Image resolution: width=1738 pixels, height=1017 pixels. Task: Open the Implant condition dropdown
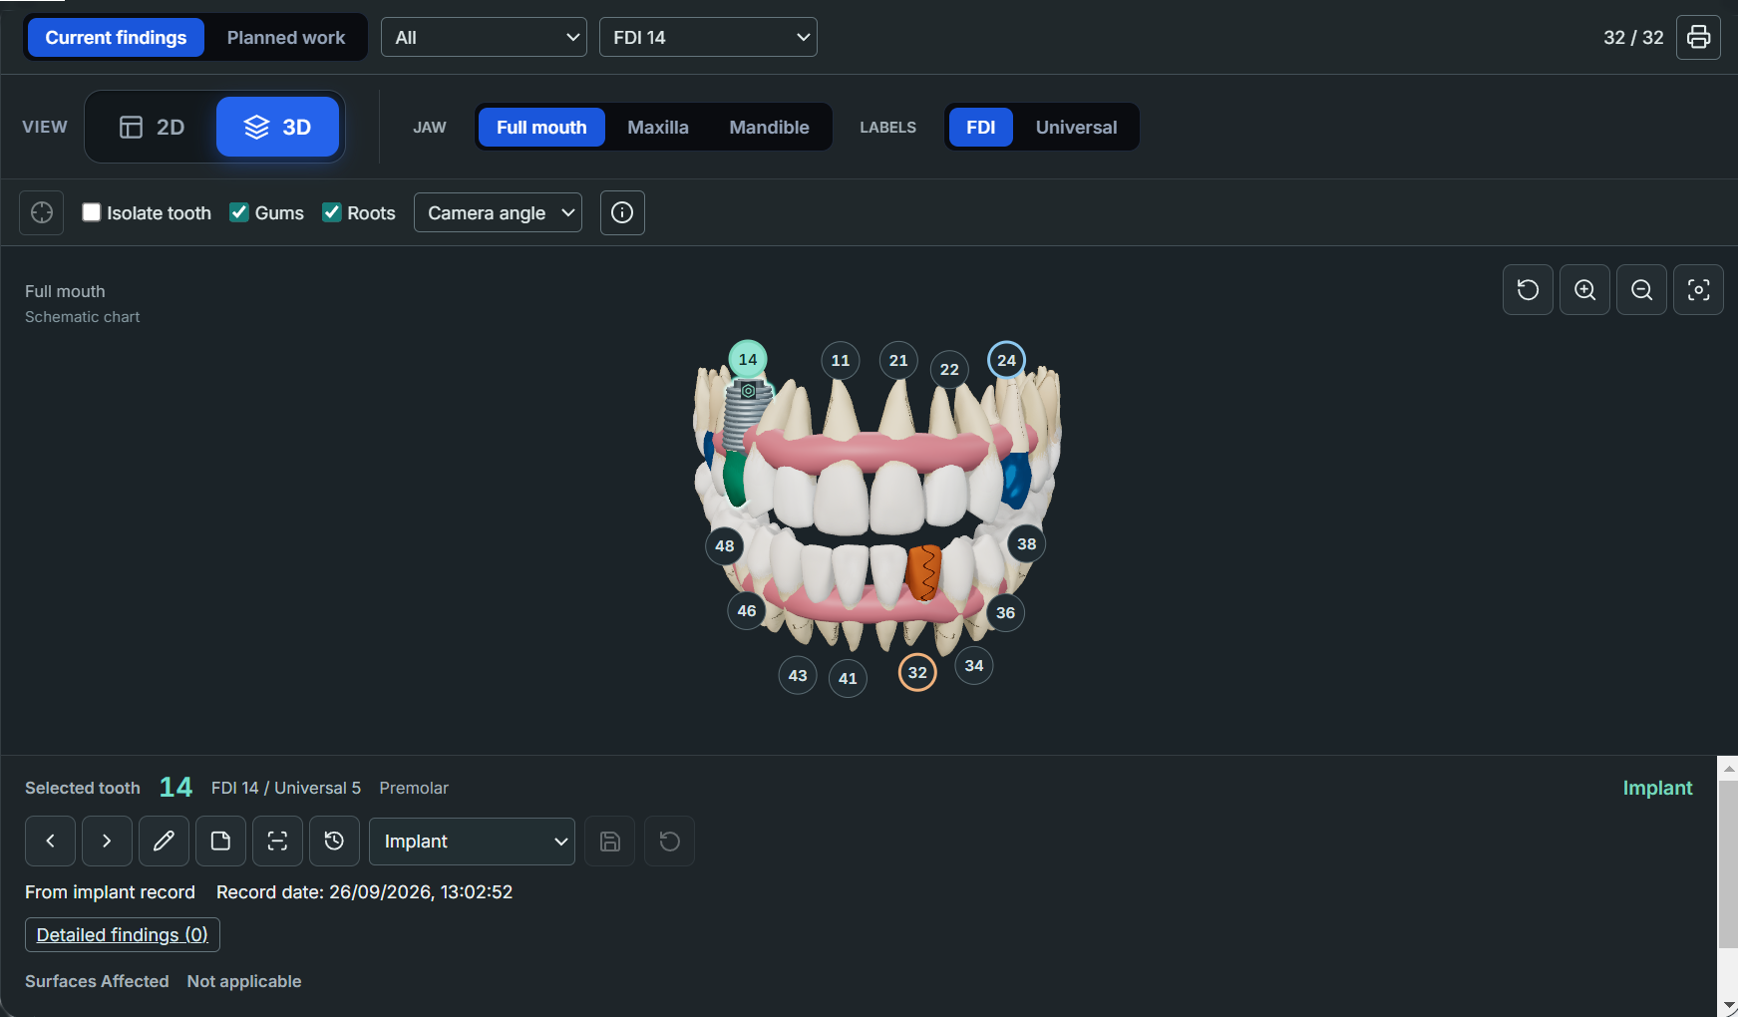click(x=472, y=842)
